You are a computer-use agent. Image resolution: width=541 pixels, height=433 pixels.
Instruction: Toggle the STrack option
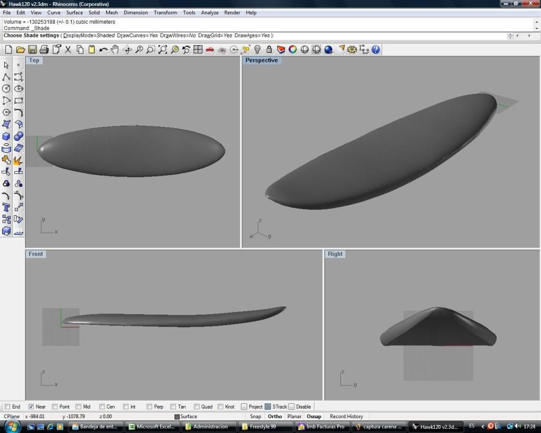tap(268, 407)
